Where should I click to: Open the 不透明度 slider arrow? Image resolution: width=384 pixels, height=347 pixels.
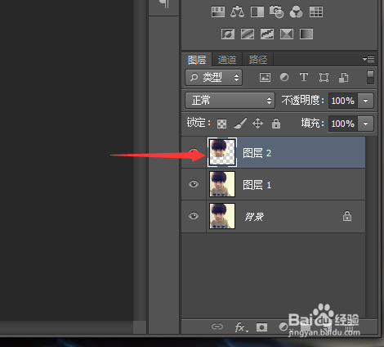pyautogui.click(x=365, y=101)
